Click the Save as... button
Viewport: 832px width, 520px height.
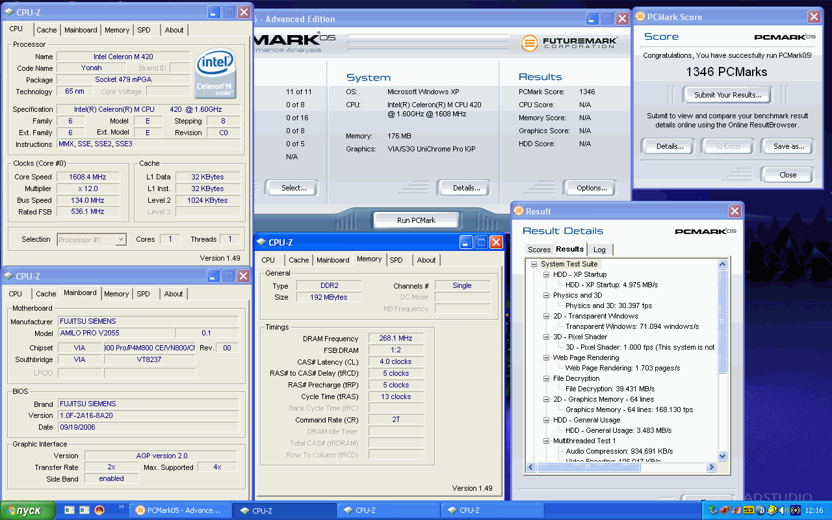tap(788, 146)
